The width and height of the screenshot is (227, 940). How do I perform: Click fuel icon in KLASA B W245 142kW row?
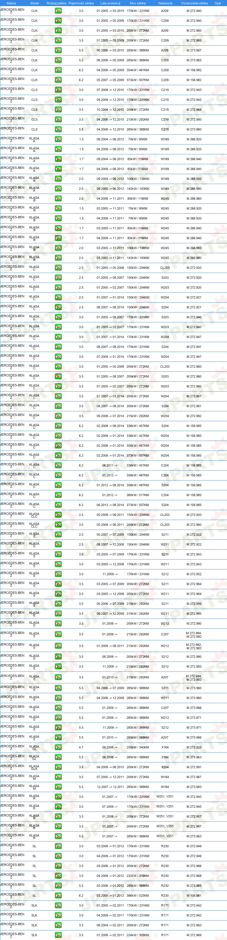tap(58, 258)
